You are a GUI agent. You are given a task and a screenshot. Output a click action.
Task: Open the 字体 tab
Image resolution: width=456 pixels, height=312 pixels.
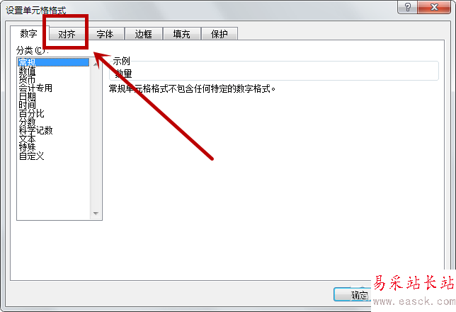pyautogui.click(x=105, y=34)
